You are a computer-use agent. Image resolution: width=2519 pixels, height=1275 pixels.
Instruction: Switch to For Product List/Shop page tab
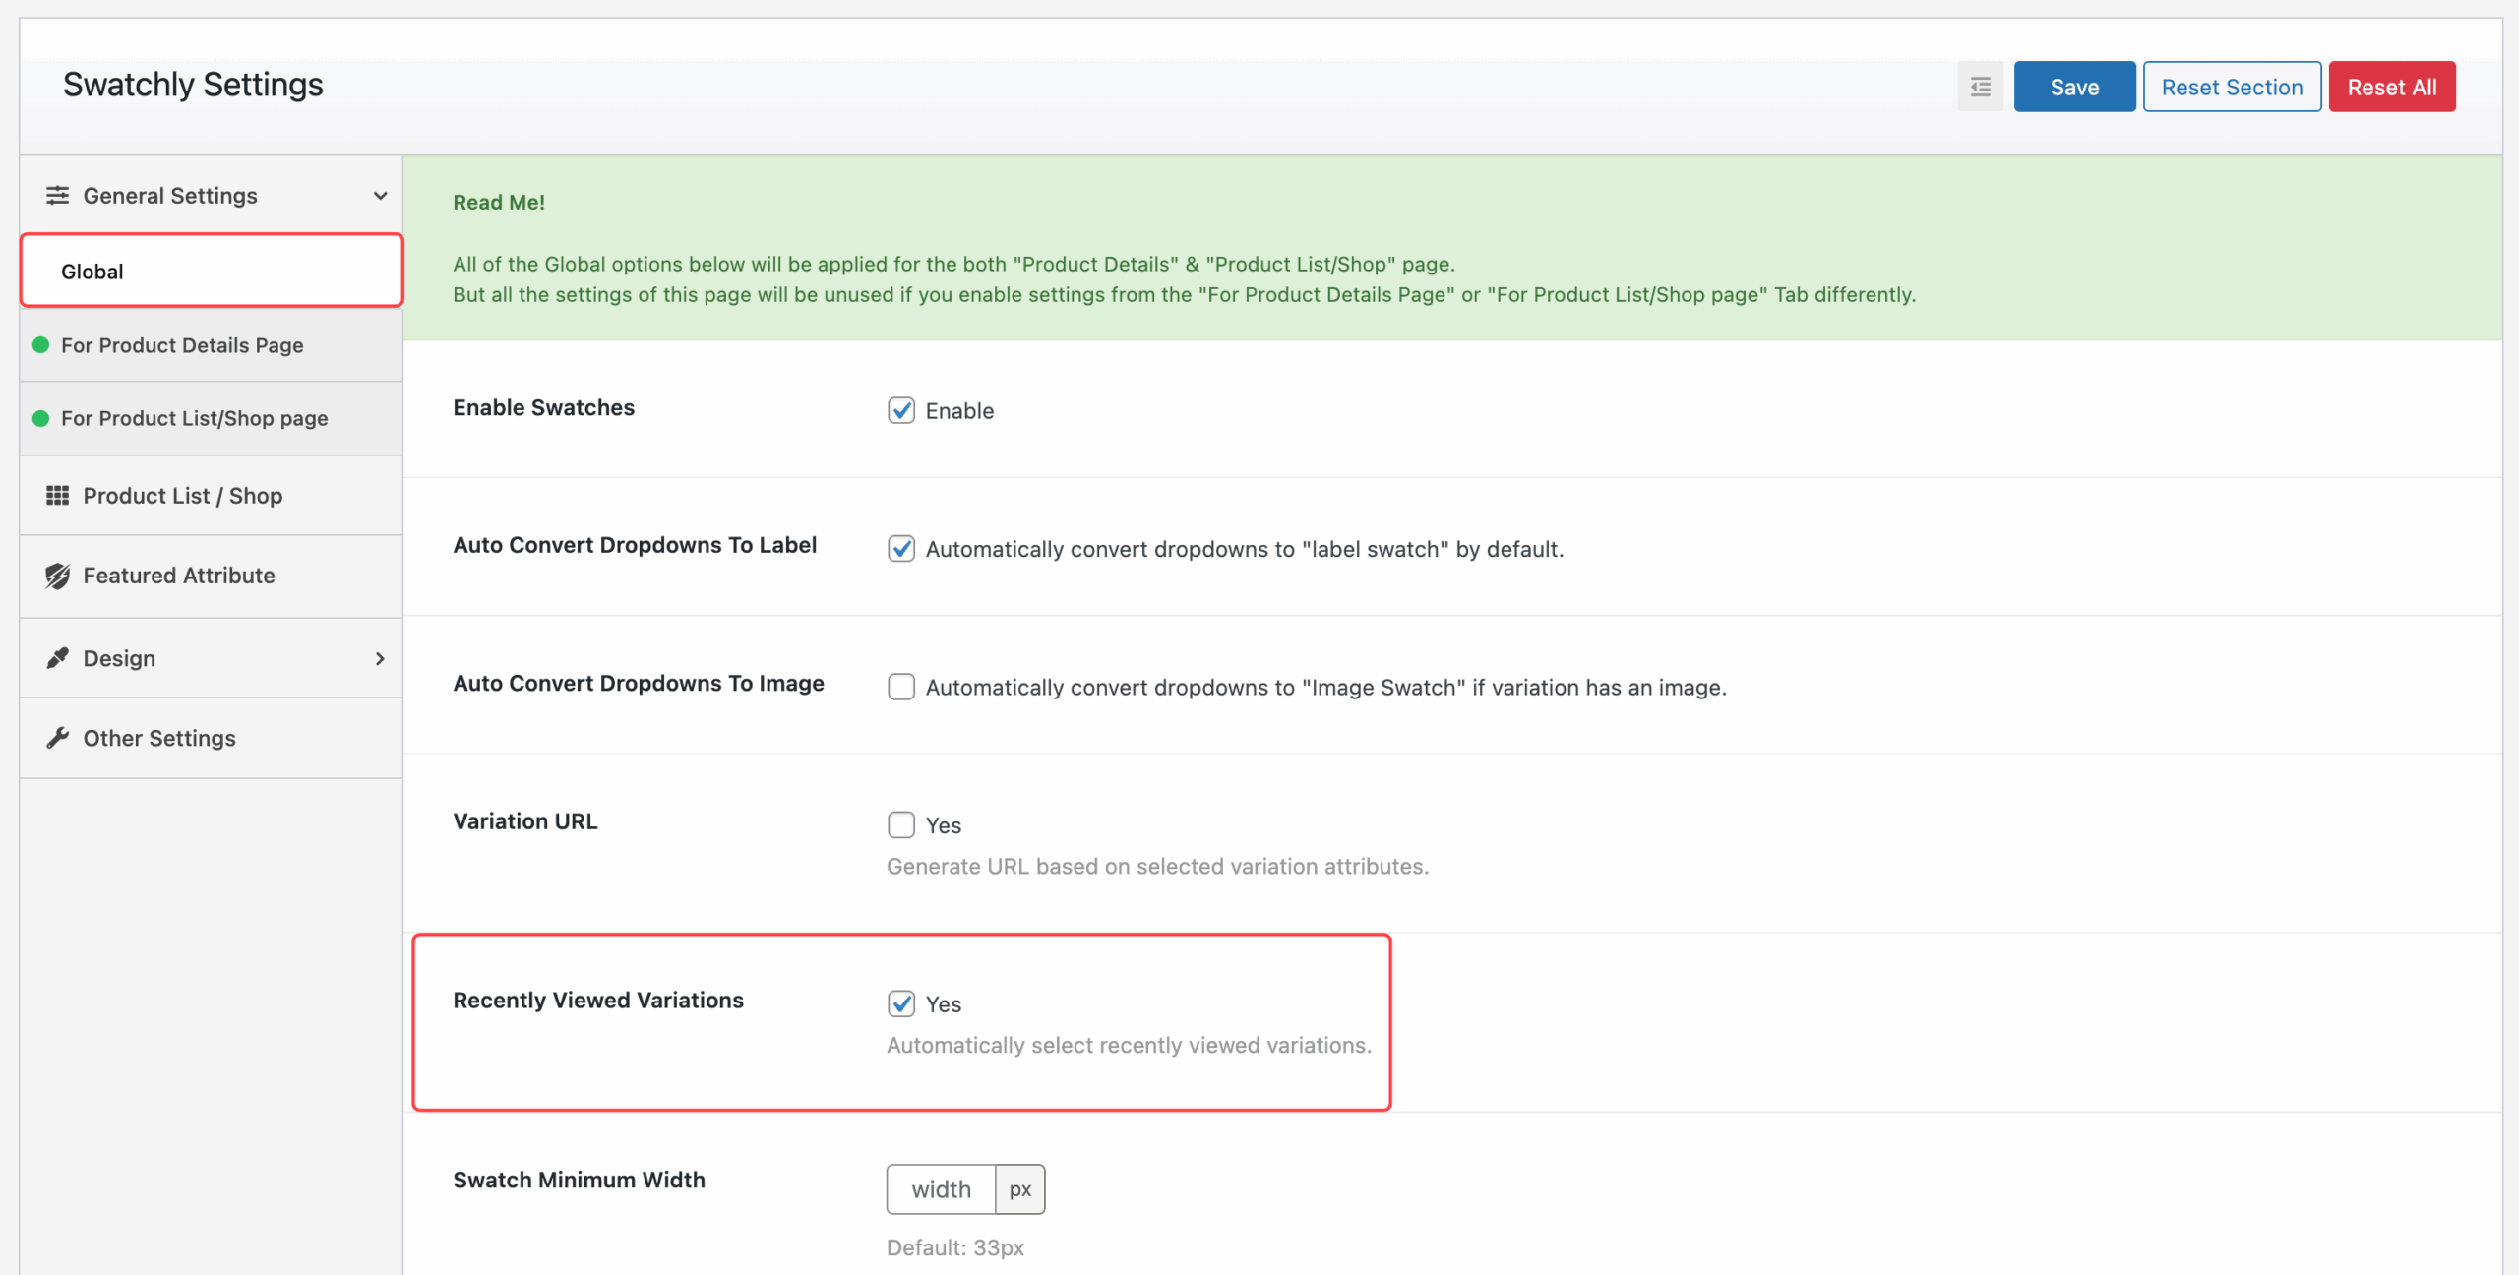click(195, 418)
